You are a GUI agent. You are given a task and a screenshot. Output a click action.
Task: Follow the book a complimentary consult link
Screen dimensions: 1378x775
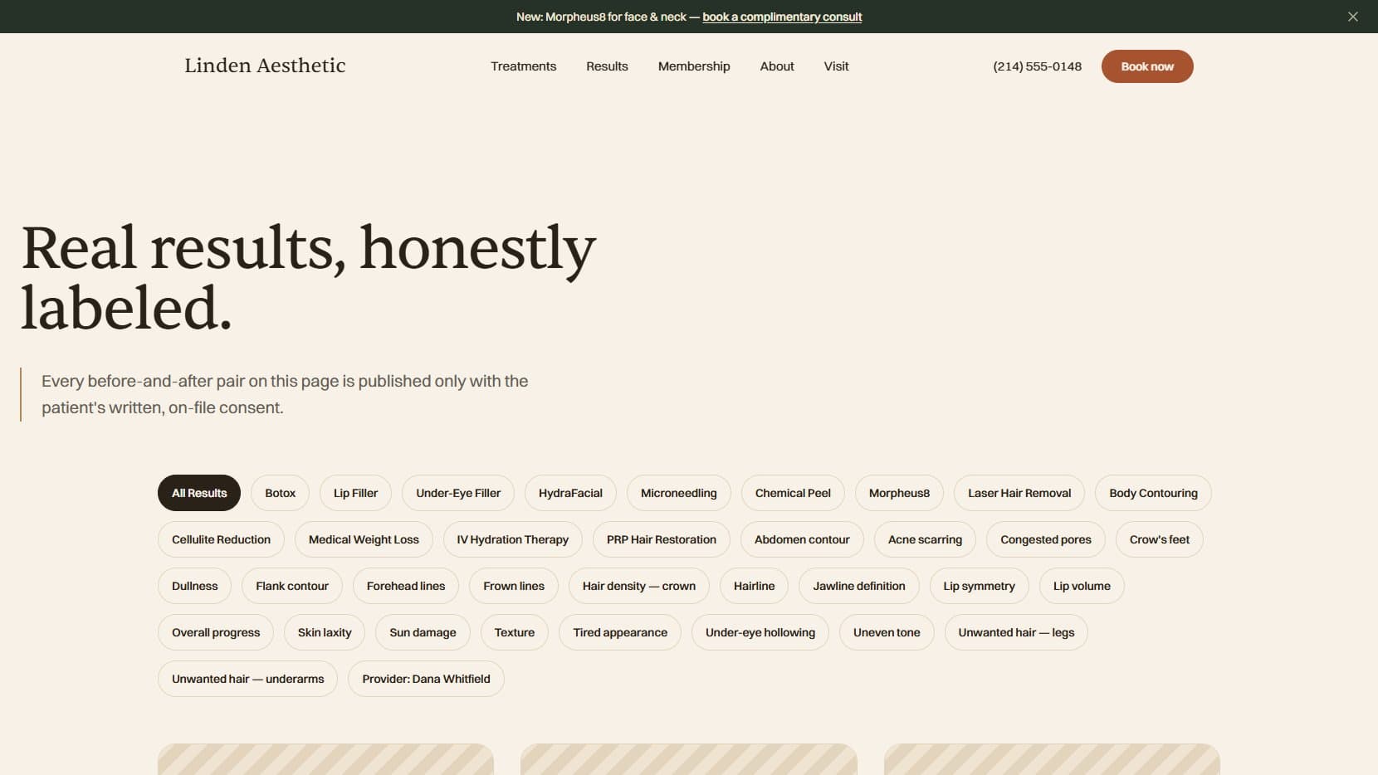pyautogui.click(x=782, y=17)
